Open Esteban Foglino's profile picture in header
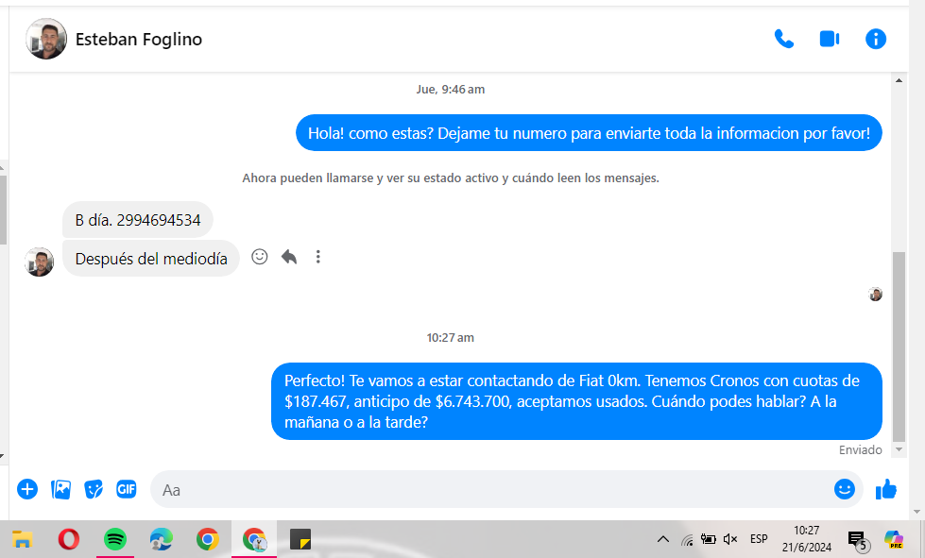Image resolution: width=925 pixels, height=558 pixels. 46,39
